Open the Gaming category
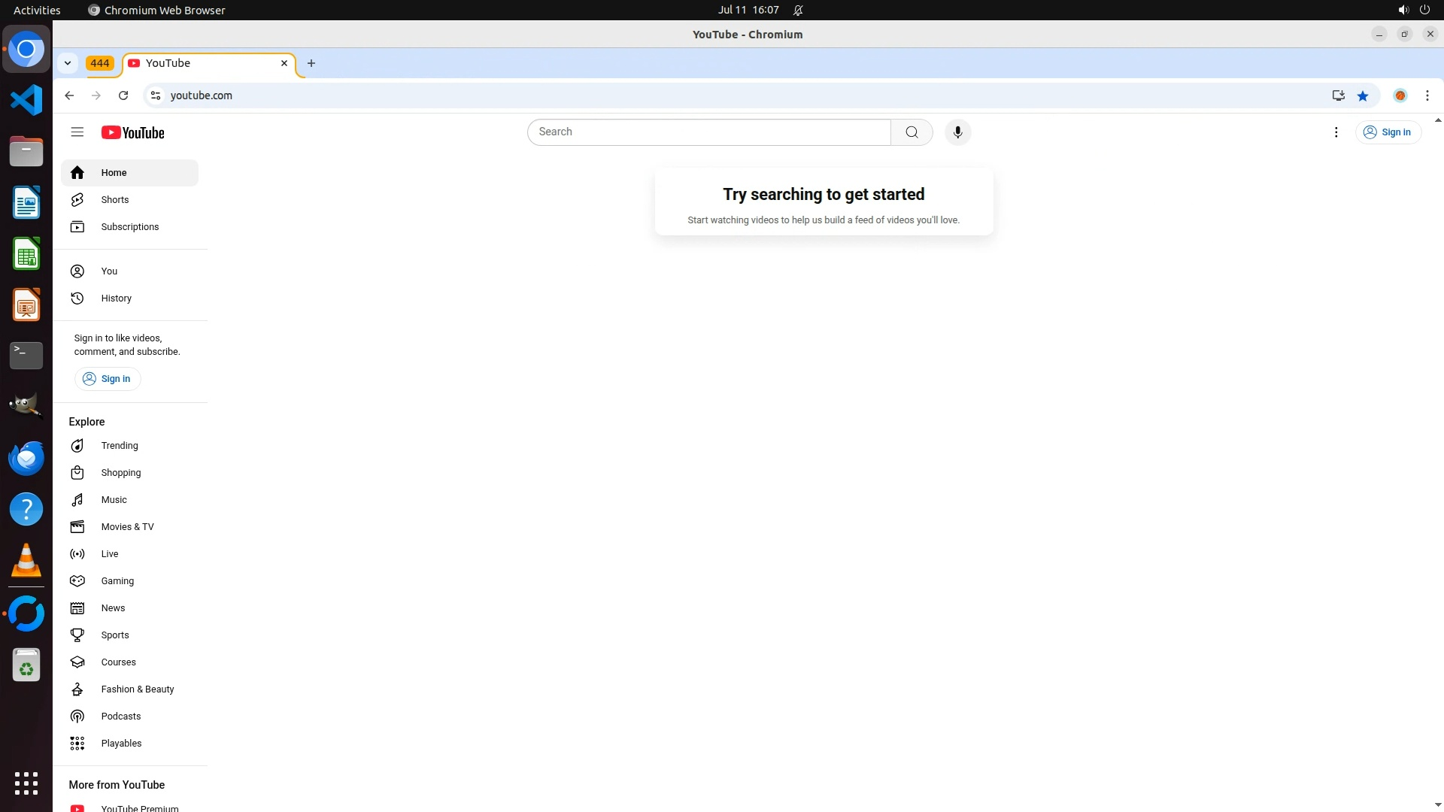This screenshot has height=812, width=1444. coord(117,581)
